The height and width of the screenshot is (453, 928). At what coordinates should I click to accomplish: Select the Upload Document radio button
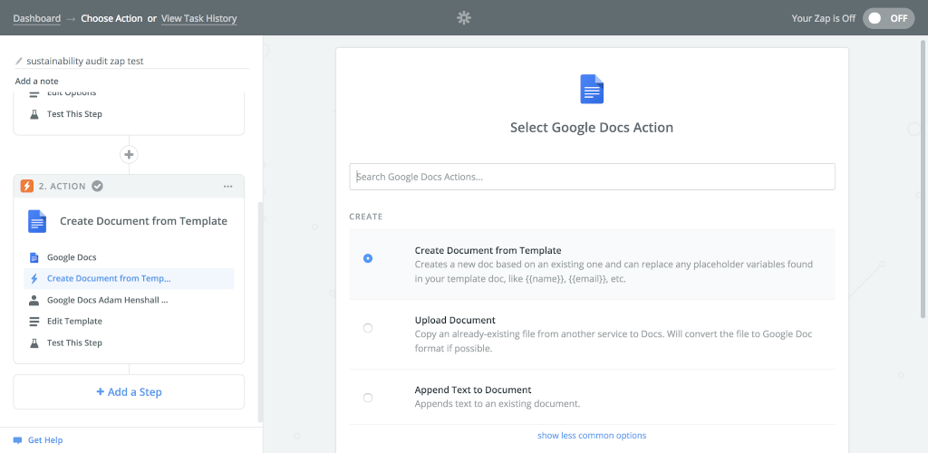[368, 328]
